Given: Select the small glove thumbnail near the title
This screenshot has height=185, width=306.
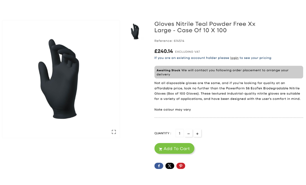Looking at the screenshot, I should pyautogui.click(x=135, y=31).
